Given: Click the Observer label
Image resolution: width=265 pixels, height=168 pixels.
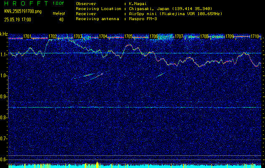Looking at the screenshot, I should coord(86,4).
